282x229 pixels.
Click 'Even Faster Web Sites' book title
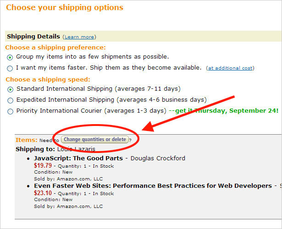(153, 186)
